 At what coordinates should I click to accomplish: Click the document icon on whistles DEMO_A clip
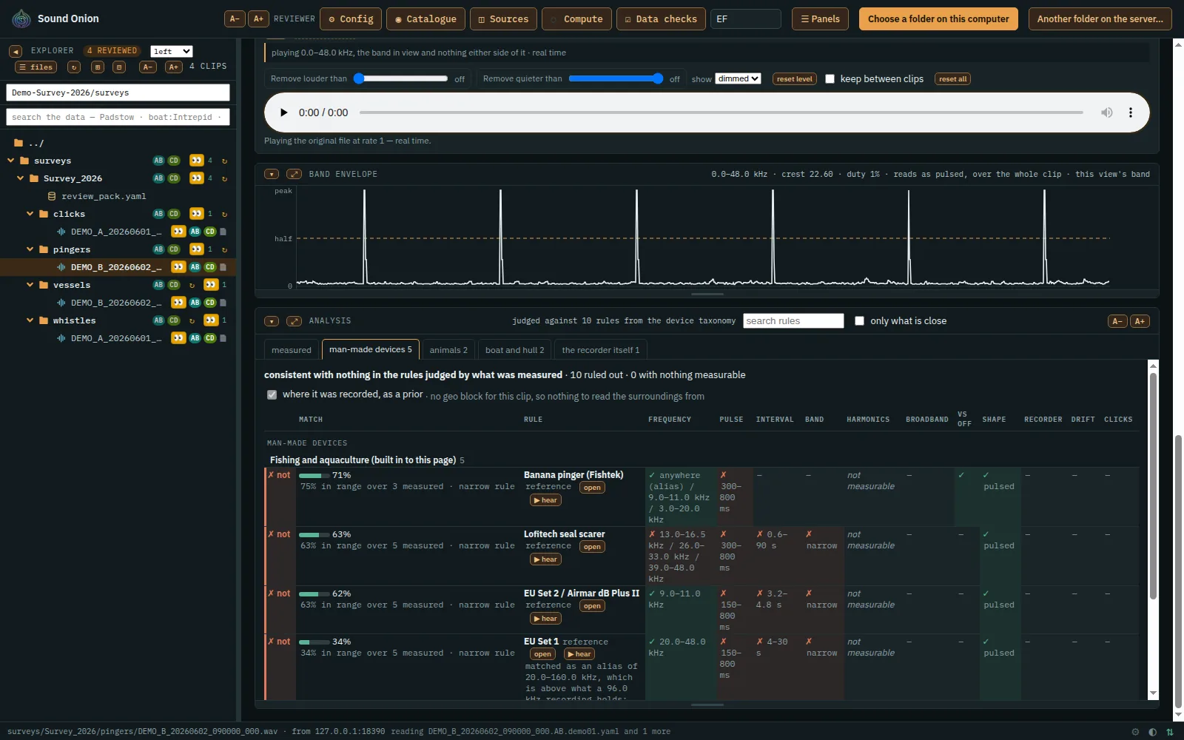(223, 338)
